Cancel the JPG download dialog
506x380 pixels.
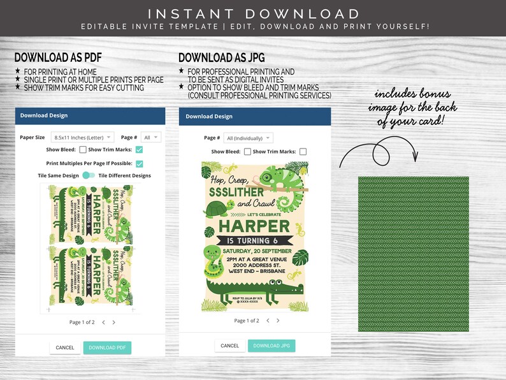tap(230, 346)
